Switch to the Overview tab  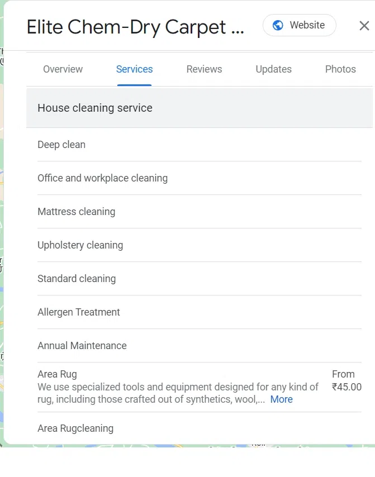pyautogui.click(x=63, y=69)
